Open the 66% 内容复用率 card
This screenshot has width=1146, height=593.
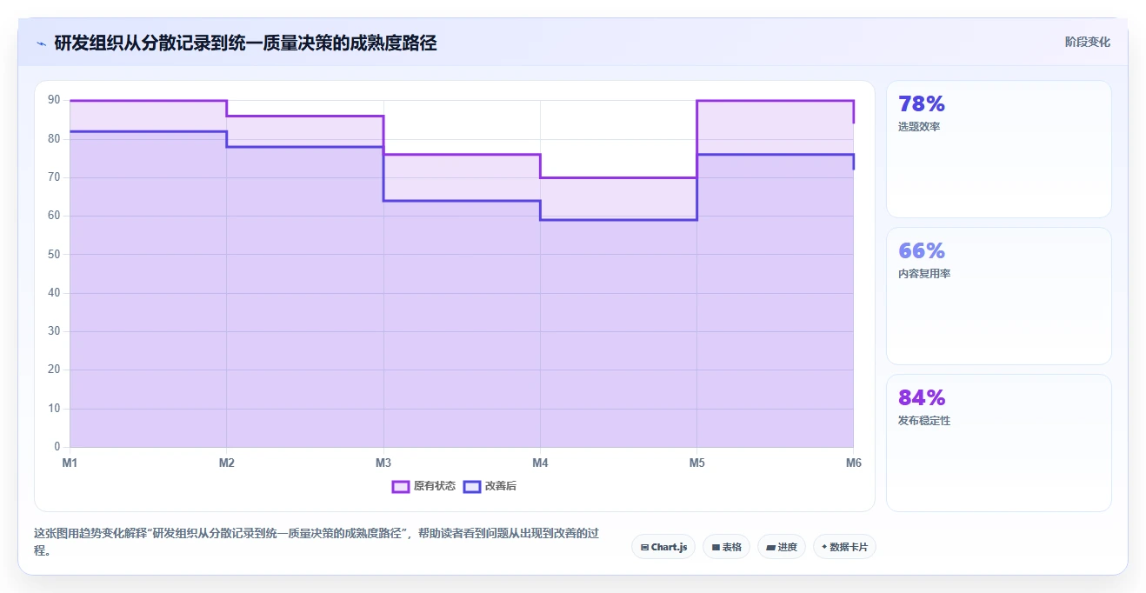click(998, 296)
